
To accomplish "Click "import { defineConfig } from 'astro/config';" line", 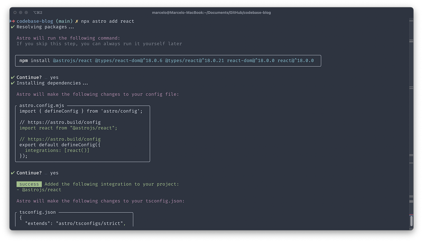I will coord(81,111).
